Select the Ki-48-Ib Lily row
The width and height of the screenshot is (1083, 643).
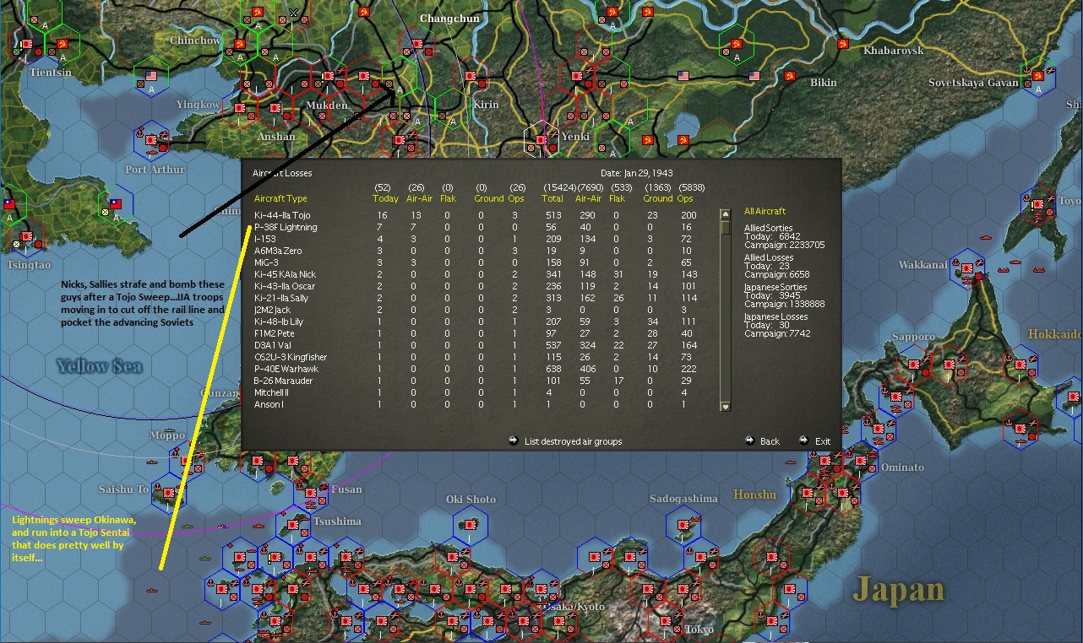[476, 322]
